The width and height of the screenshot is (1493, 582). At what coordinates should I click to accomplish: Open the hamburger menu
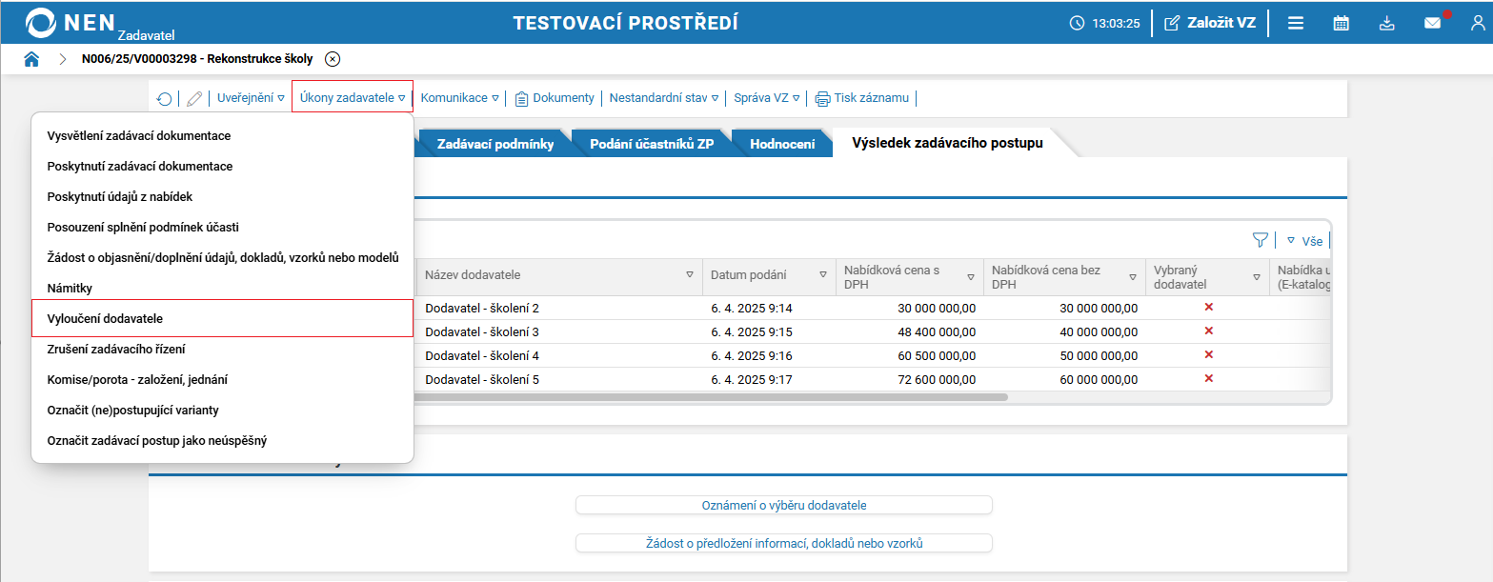click(x=1295, y=22)
